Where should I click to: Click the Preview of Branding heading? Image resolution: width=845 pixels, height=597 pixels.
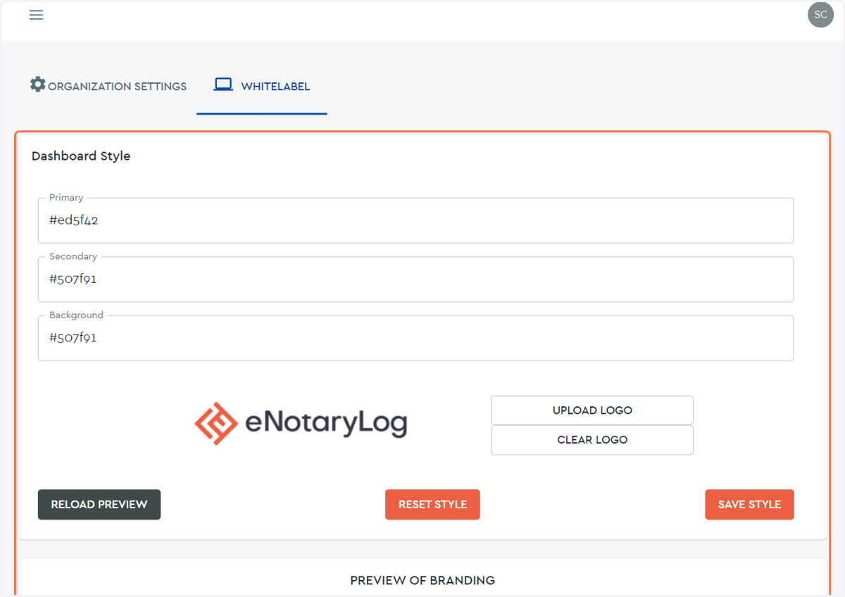point(423,581)
